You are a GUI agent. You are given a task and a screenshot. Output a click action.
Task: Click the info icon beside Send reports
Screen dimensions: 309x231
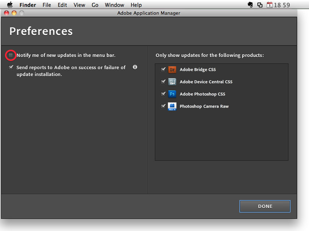tap(135, 67)
